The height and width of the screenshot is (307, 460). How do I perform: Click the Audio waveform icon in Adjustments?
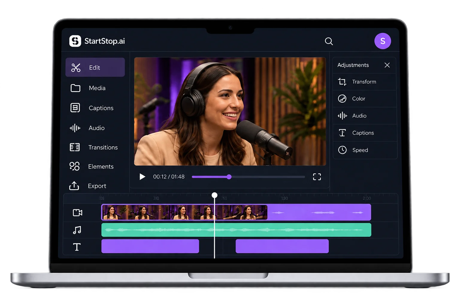click(342, 116)
